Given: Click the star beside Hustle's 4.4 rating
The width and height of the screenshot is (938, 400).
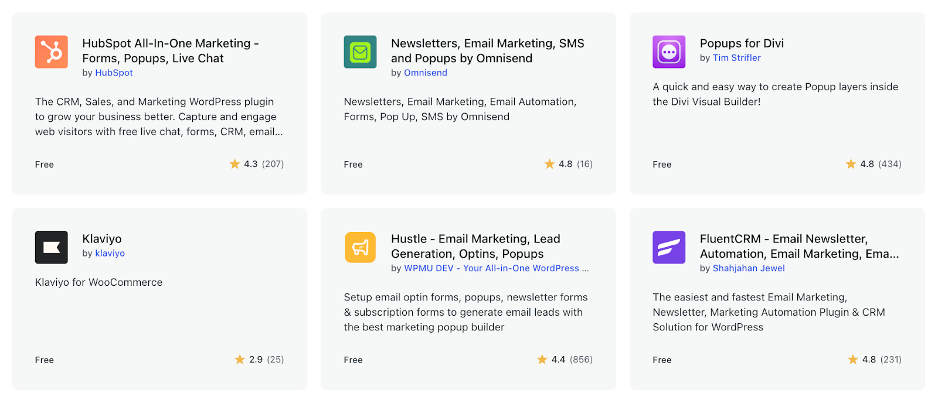Looking at the screenshot, I should (x=541, y=360).
